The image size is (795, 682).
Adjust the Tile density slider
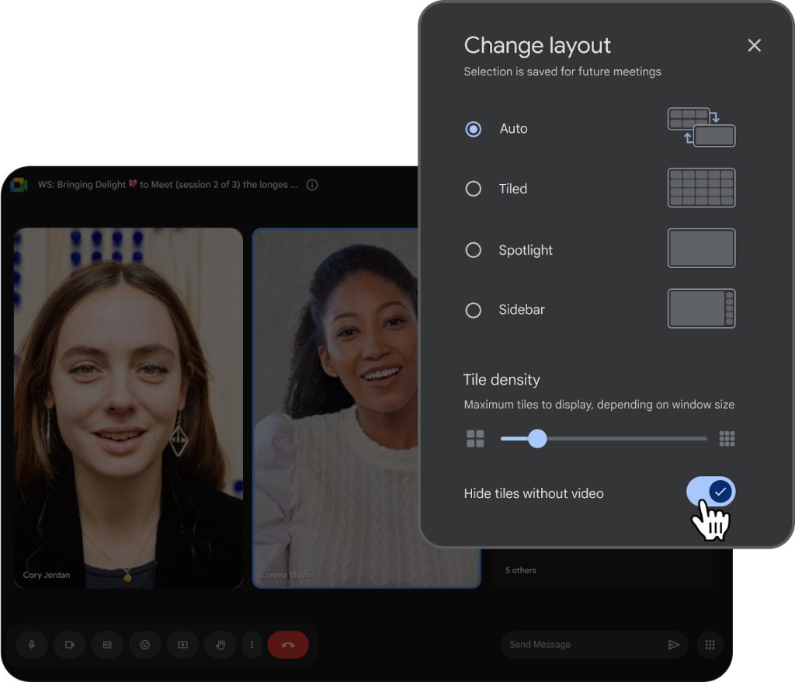539,438
